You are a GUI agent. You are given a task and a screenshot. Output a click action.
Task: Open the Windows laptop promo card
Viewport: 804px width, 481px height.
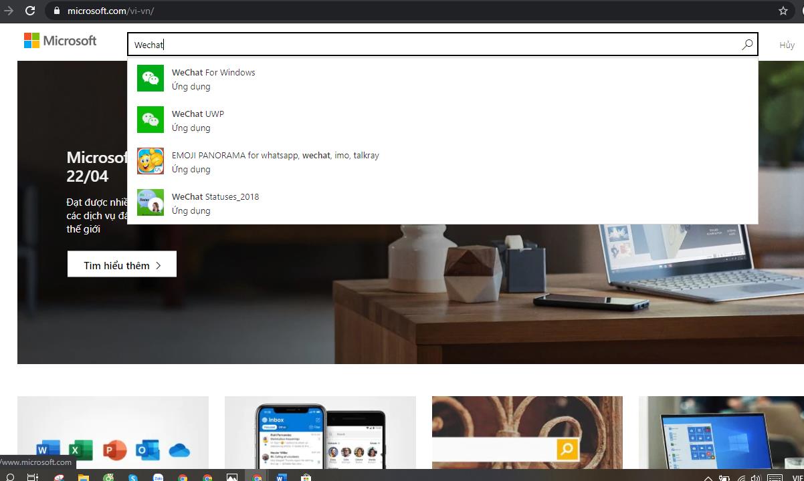[x=721, y=432]
